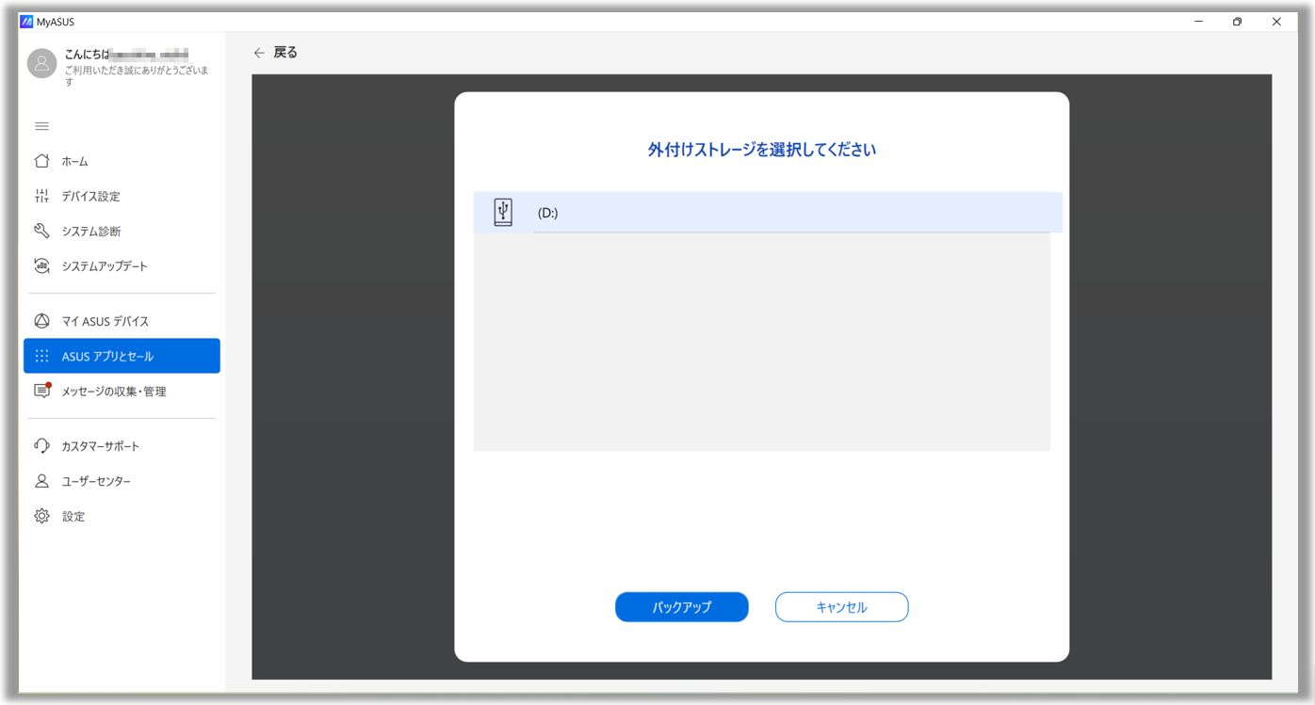
Task: Click the キャンセル button
Action: [842, 607]
